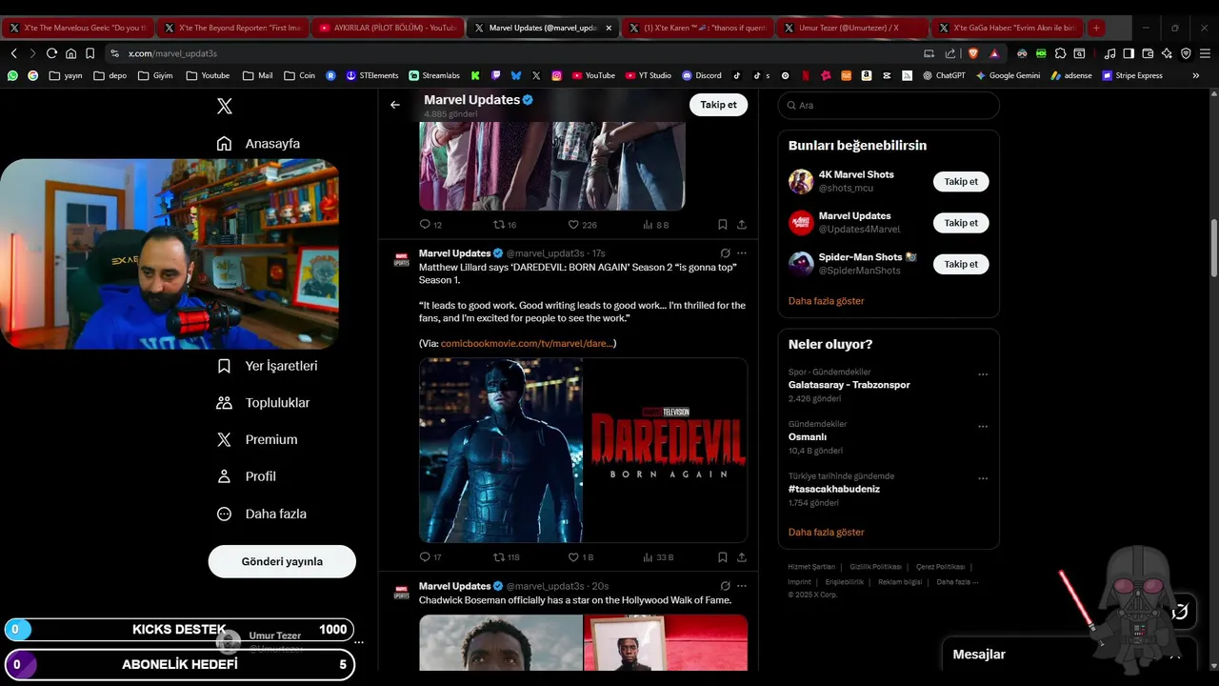This screenshot has width=1219, height=686.
Task: Focus the Ara search field
Action: (x=889, y=105)
